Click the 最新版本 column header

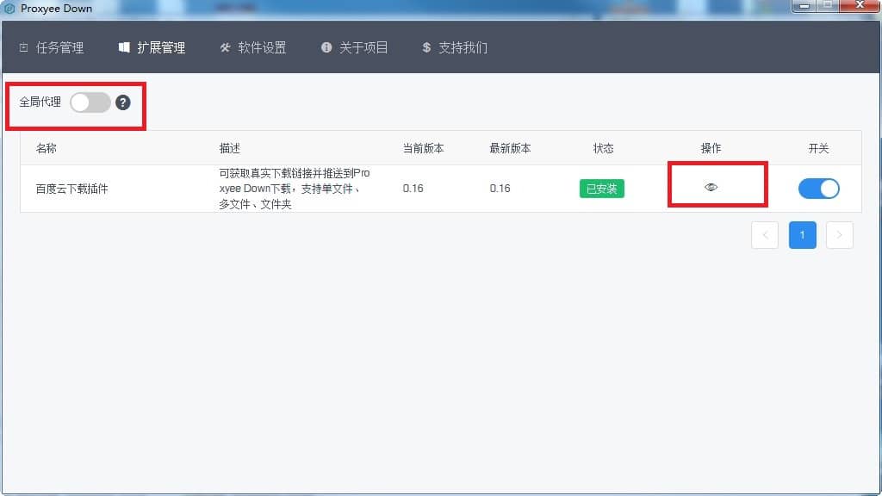[x=510, y=148]
